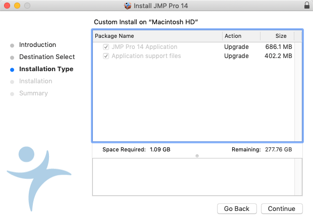The image size is (313, 217).
Task: Click the Remaining 277.76 GB value
Action: 279,149
